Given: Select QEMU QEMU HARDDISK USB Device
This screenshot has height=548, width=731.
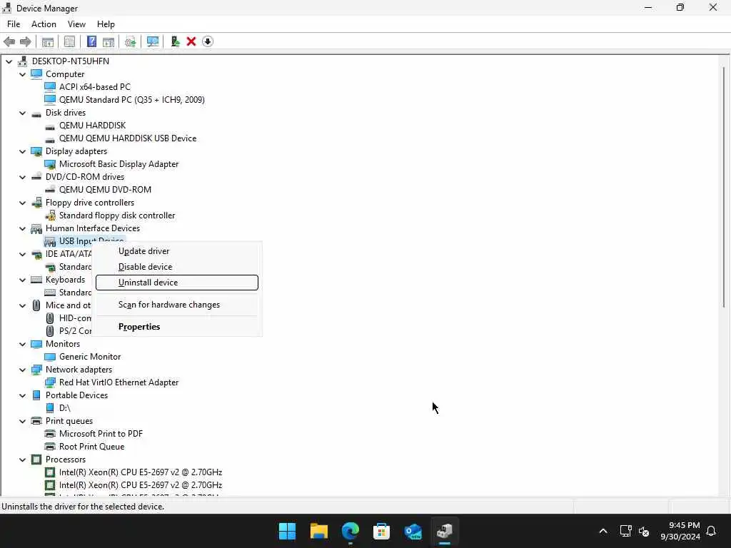Looking at the screenshot, I should coord(128,138).
